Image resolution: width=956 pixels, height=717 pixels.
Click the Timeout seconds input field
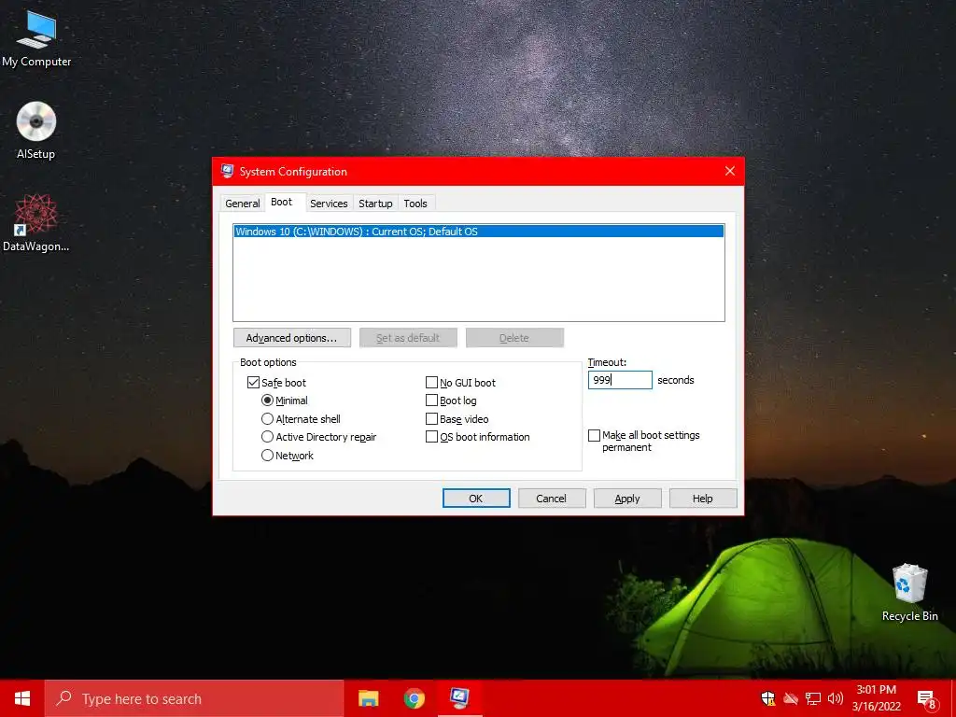620,380
